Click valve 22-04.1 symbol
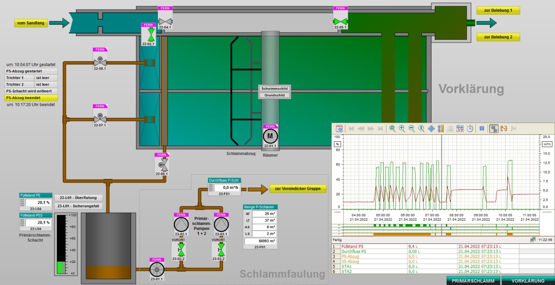This screenshot has width=555, height=285. (165, 21)
